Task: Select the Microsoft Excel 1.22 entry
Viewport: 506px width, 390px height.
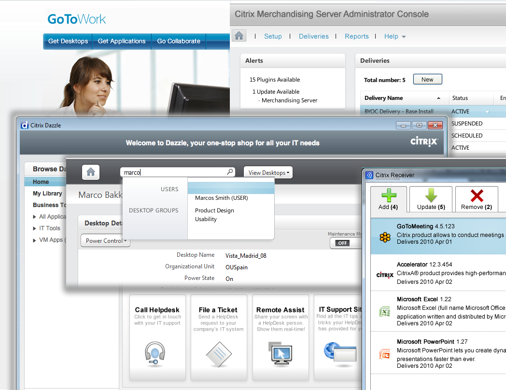Action: (438, 311)
